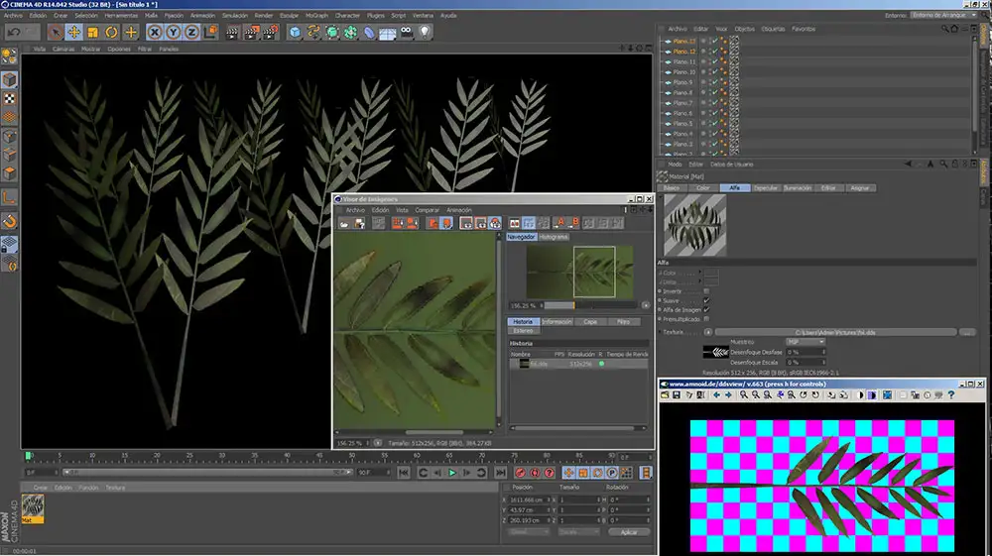Select Plano.11 in object list
This screenshot has height=556, width=992.
click(683, 61)
